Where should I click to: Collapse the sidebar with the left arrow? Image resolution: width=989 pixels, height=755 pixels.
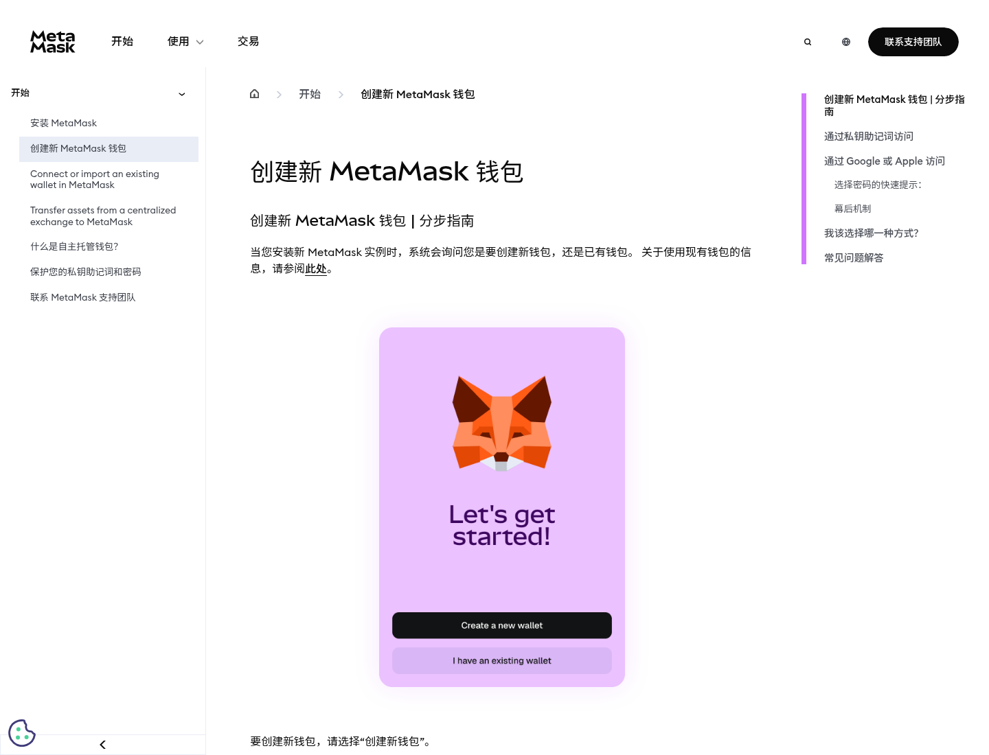(x=102, y=745)
